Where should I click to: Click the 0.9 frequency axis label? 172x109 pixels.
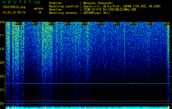pyautogui.click(x=2, y=63)
